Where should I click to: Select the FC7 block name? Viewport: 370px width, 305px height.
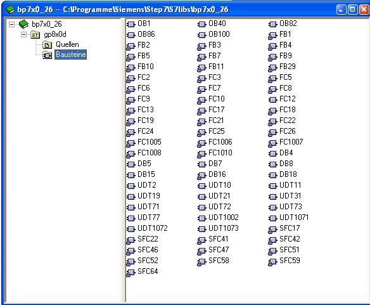click(215, 88)
